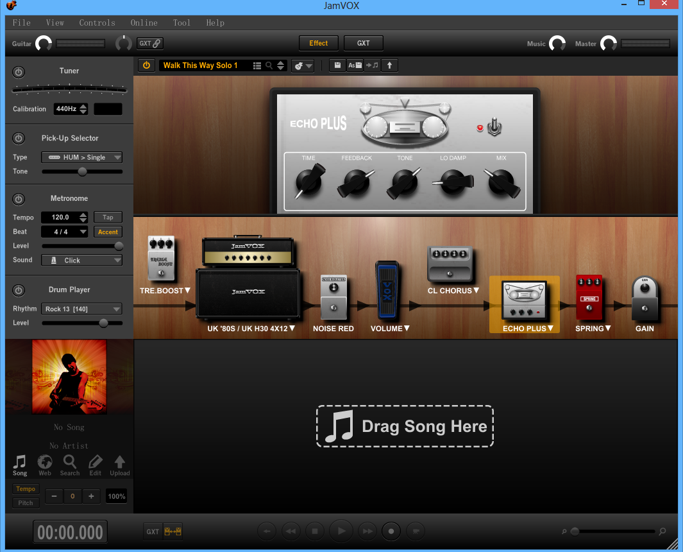Click the Save program icon
The width and height of the screenshot is (683, 552).
337,65
